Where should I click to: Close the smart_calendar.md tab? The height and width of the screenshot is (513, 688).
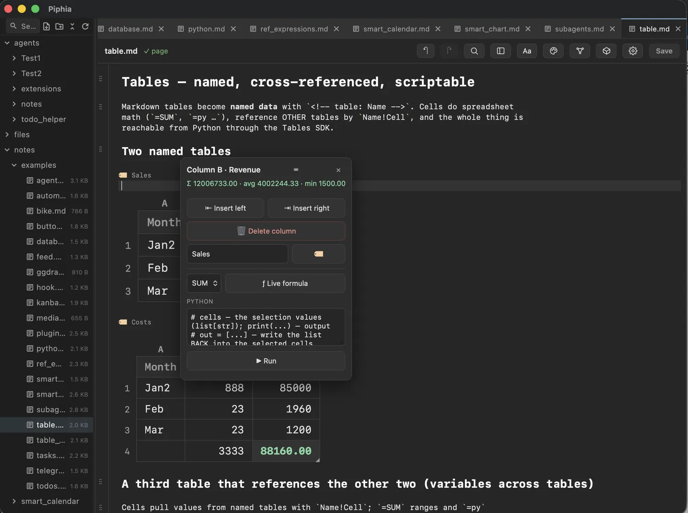tap(438, 29)
